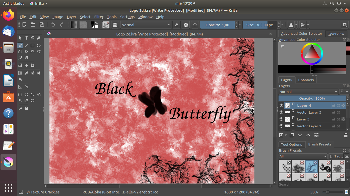This screenshot has width=350, height=196.
Task: Delete the layer using the trash icon
Action: click(x=346, y=135)
